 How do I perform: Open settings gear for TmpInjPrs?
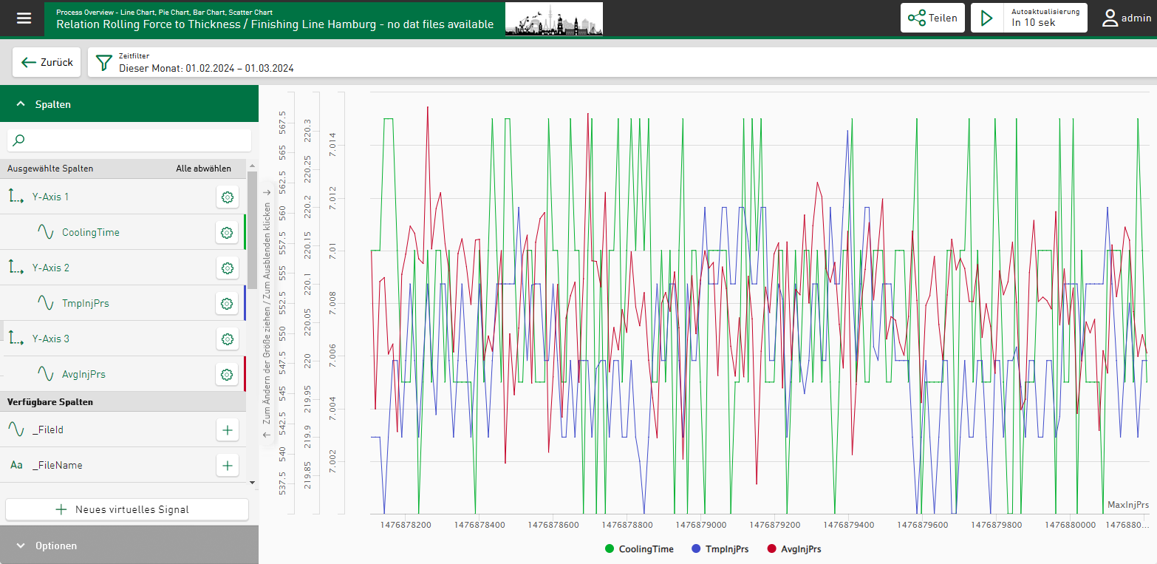[227, 304]
